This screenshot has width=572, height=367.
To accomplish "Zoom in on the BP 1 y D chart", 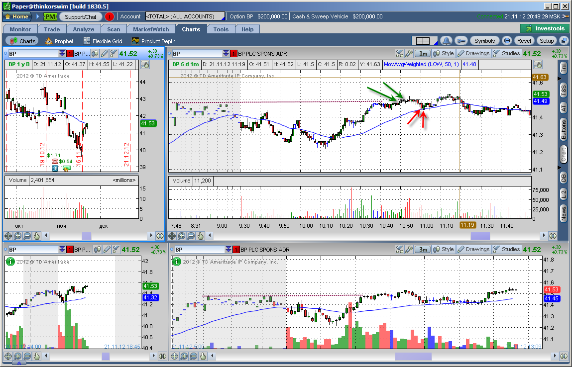I will (x=18, y=236).
